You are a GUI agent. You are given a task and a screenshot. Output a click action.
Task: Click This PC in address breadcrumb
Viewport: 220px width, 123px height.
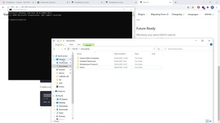75,49
